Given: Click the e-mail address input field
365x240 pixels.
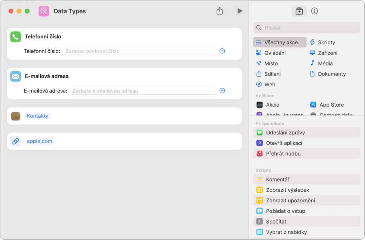Looking at the screenshot, I should click(x=143, y=91).
